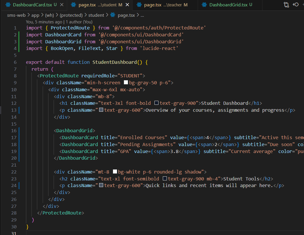The height and width of the screenshot is (235, 304).
Task: Switch to the DashboardCard.tsx tab
Action: (x=32, y=5)
